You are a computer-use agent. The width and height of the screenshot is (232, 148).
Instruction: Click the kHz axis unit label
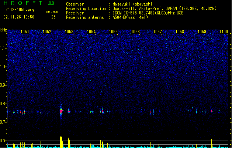point(3,30)
